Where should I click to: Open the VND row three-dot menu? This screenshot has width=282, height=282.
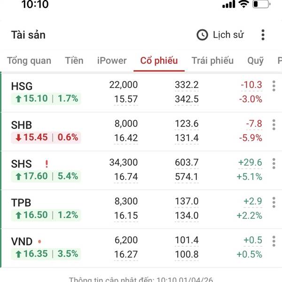click(274, 242)
